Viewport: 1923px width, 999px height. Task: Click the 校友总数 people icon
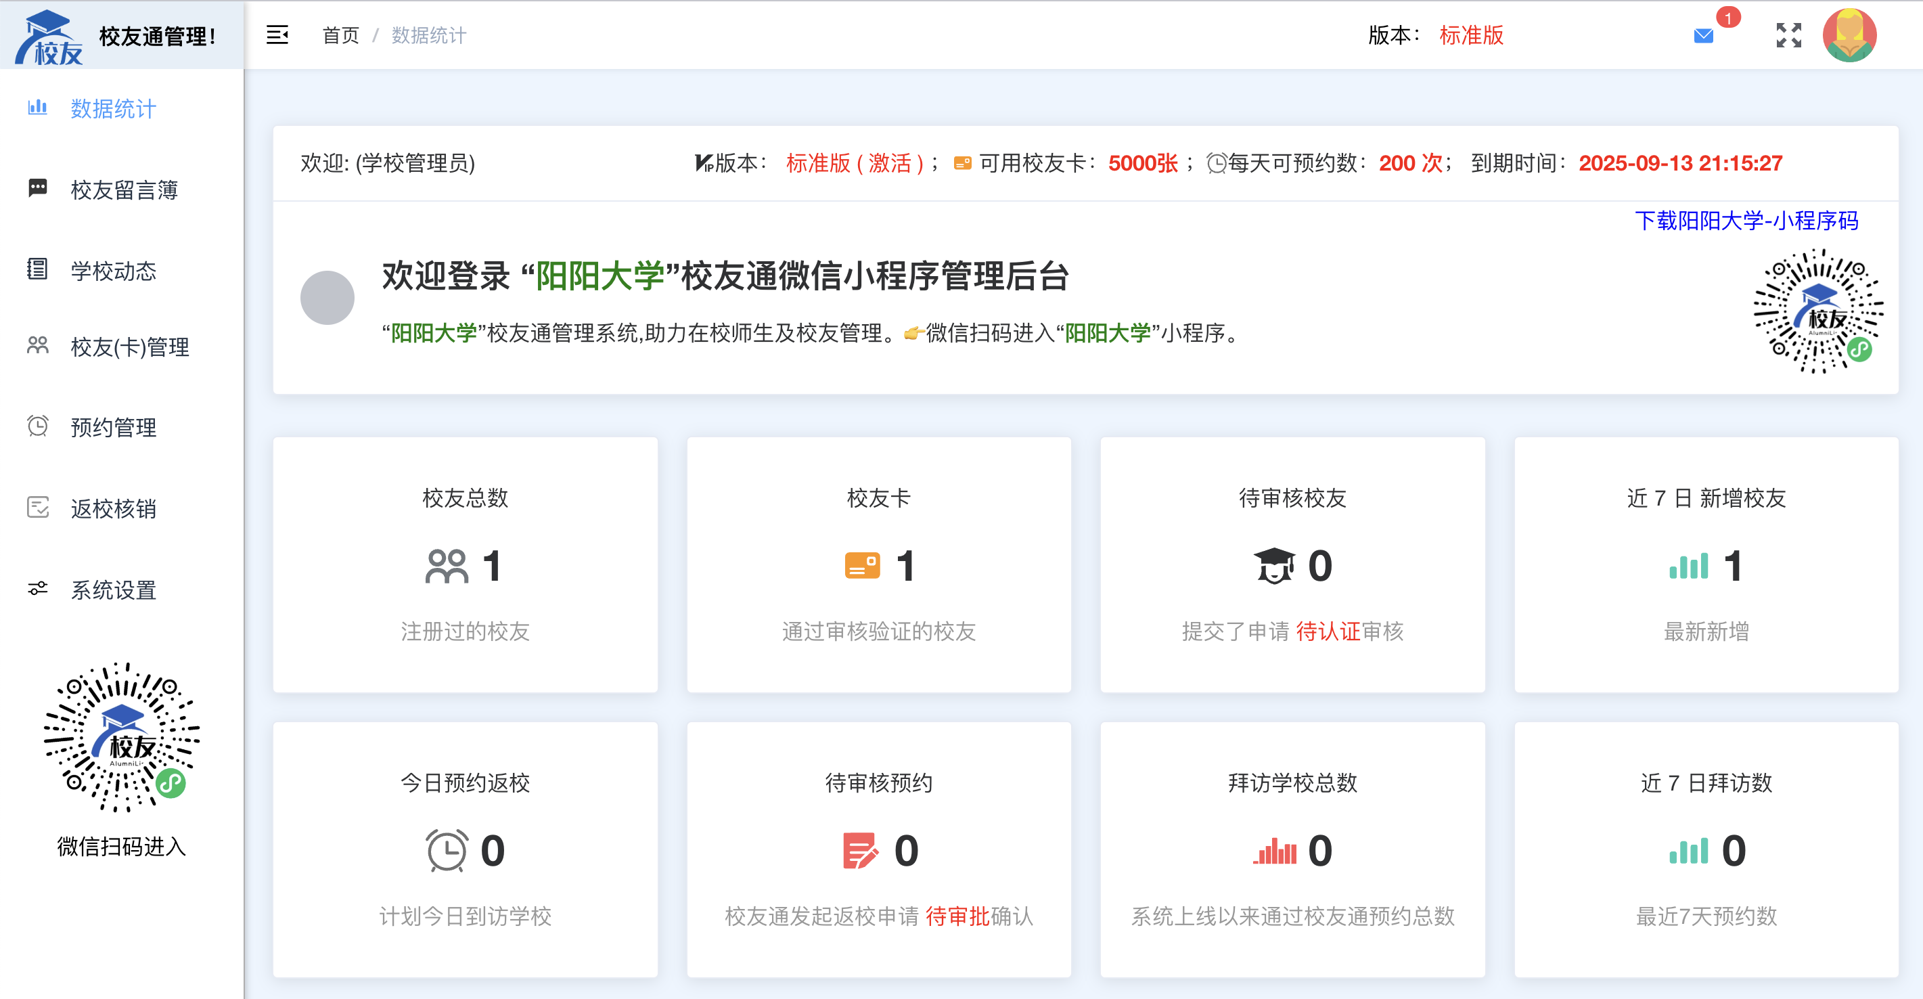(x=447, y=566)
